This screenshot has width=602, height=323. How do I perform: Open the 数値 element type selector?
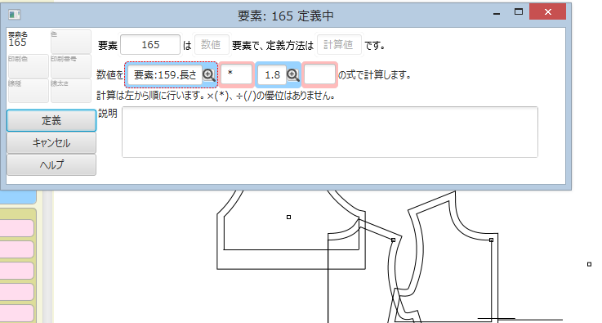212,45
